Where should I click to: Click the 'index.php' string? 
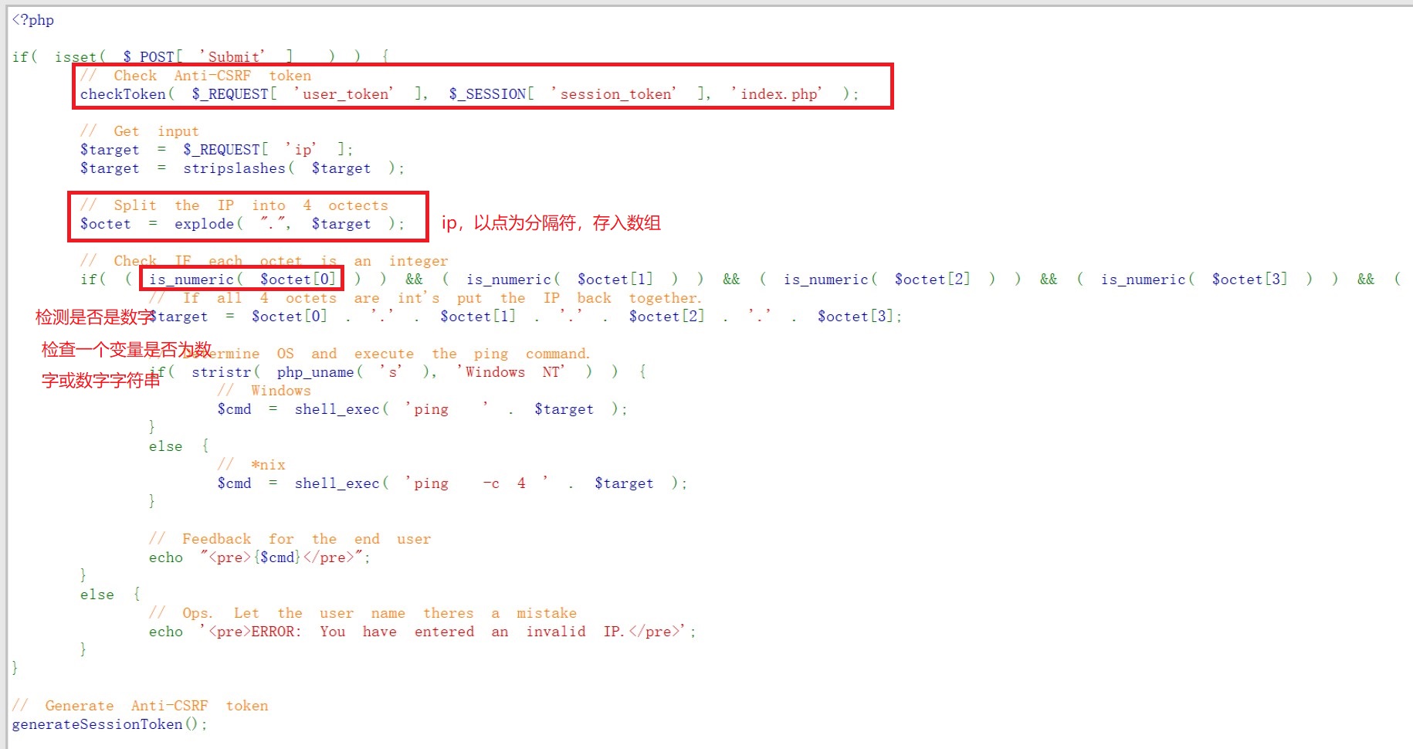coord(778,94)
